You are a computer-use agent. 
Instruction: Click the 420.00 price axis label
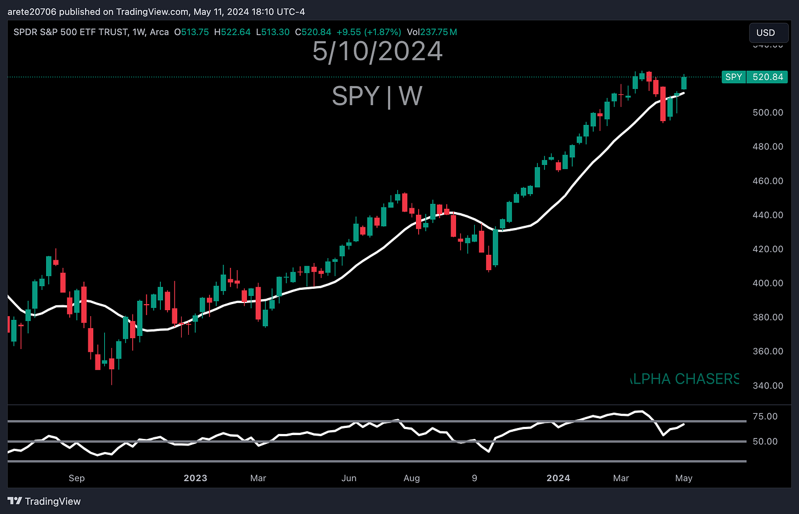[x=768, y=249]
